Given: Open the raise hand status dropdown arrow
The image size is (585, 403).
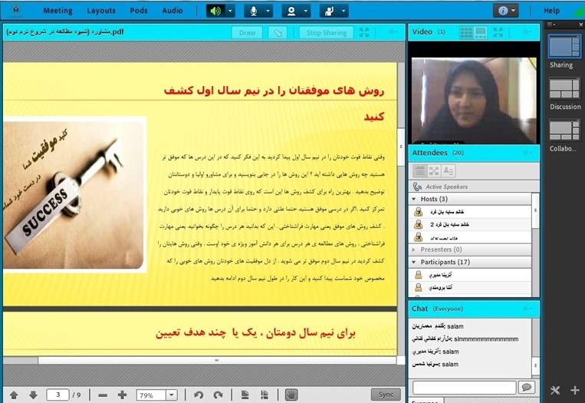Looking at the screenshot, I should tap(344, 11).
